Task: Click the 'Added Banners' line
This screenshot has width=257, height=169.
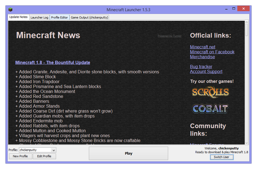Action: 32,101
